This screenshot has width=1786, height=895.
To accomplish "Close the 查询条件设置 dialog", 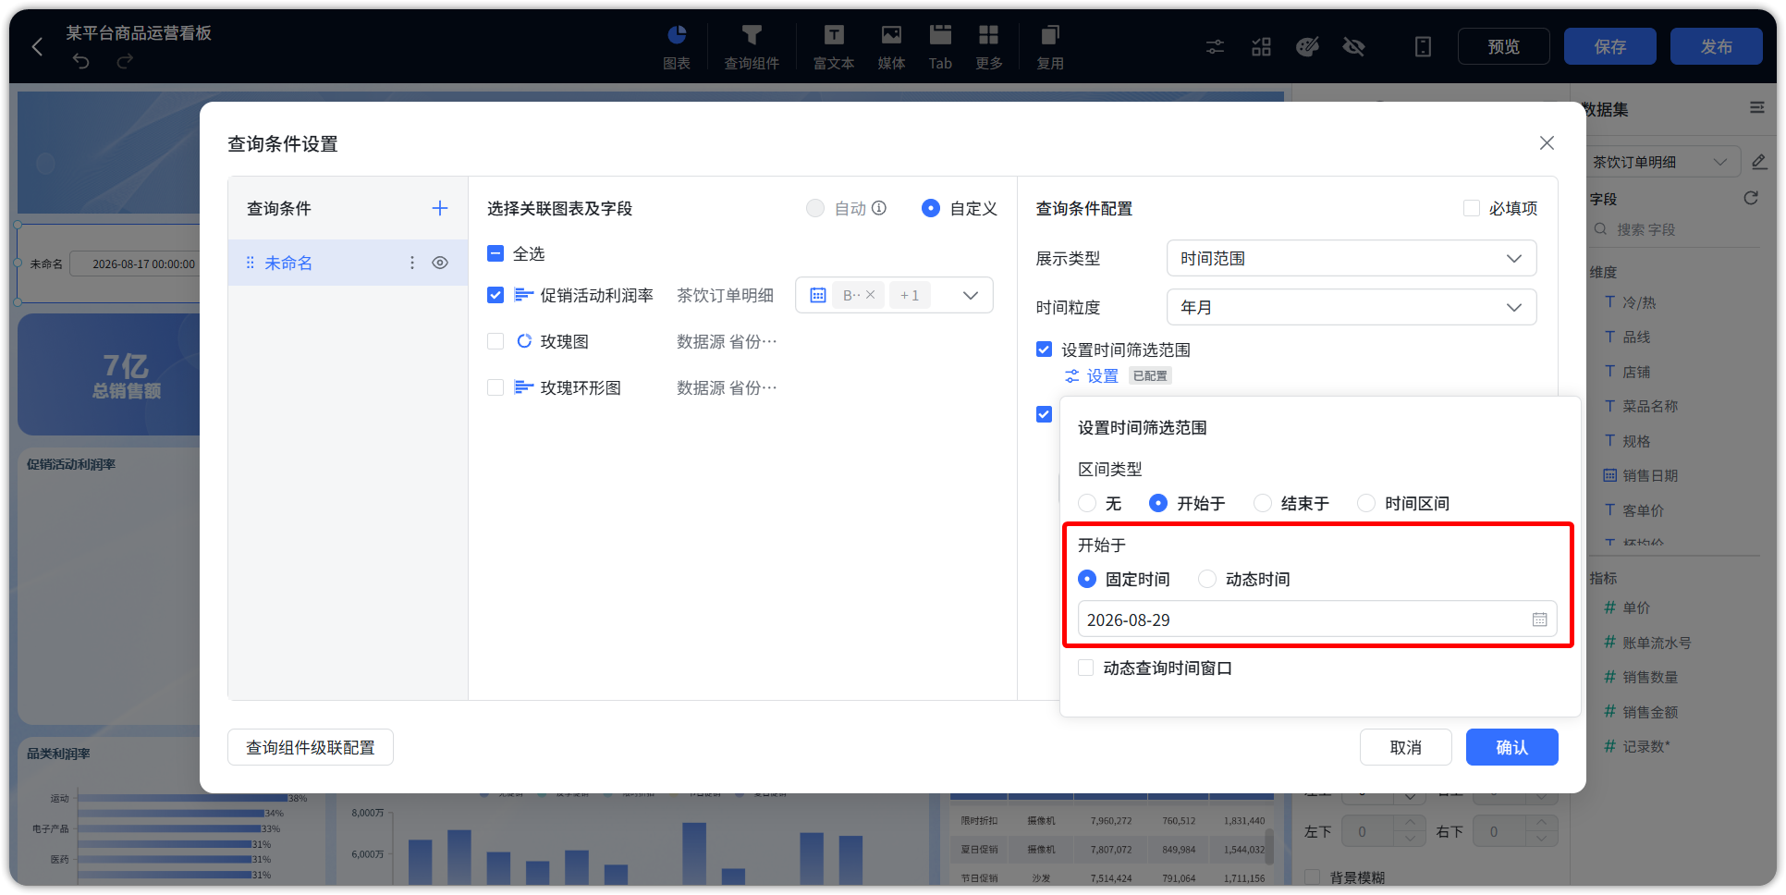I will tap(1547, 143).
